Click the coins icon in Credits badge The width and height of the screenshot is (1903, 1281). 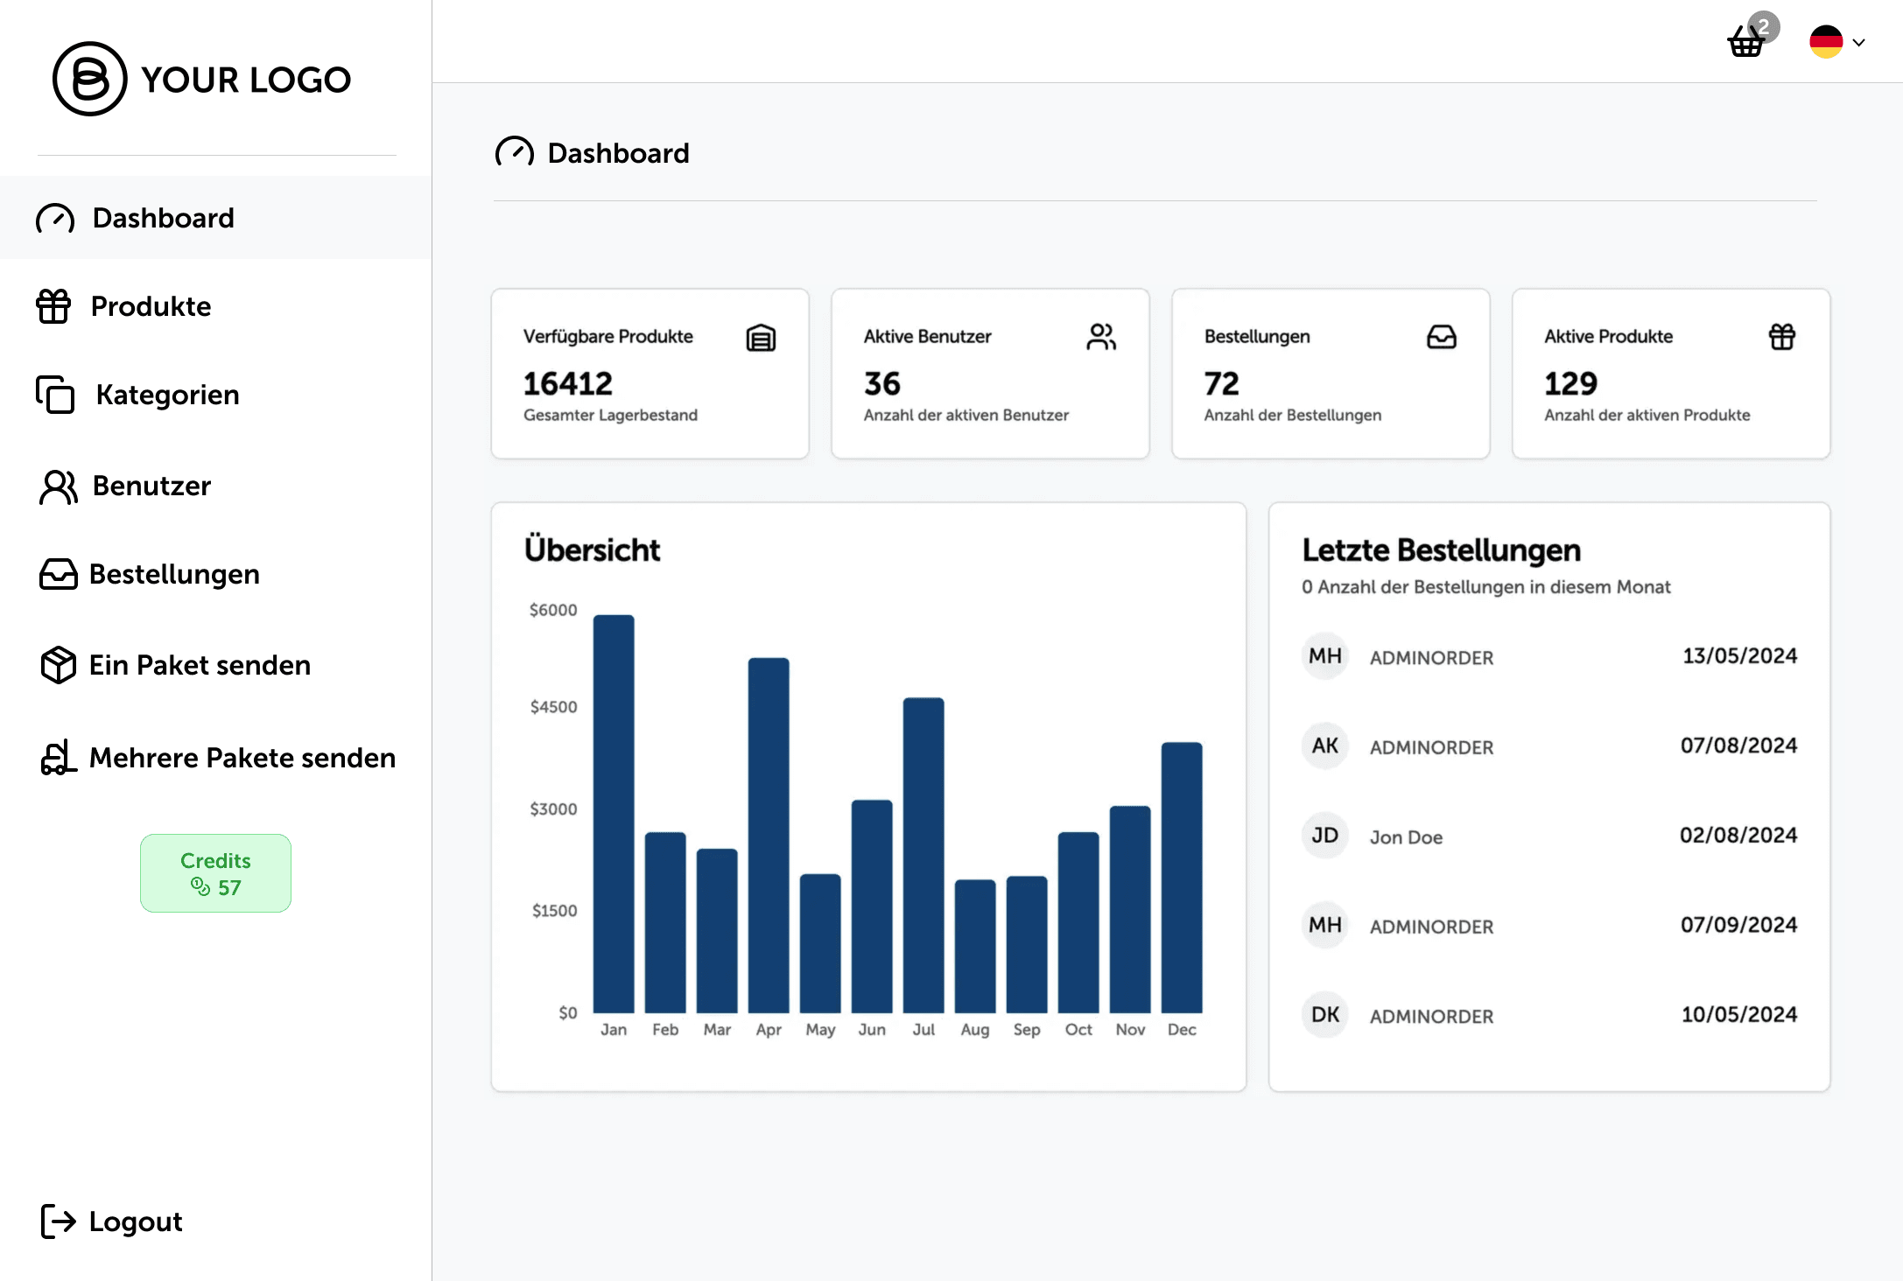pos(200,887)
